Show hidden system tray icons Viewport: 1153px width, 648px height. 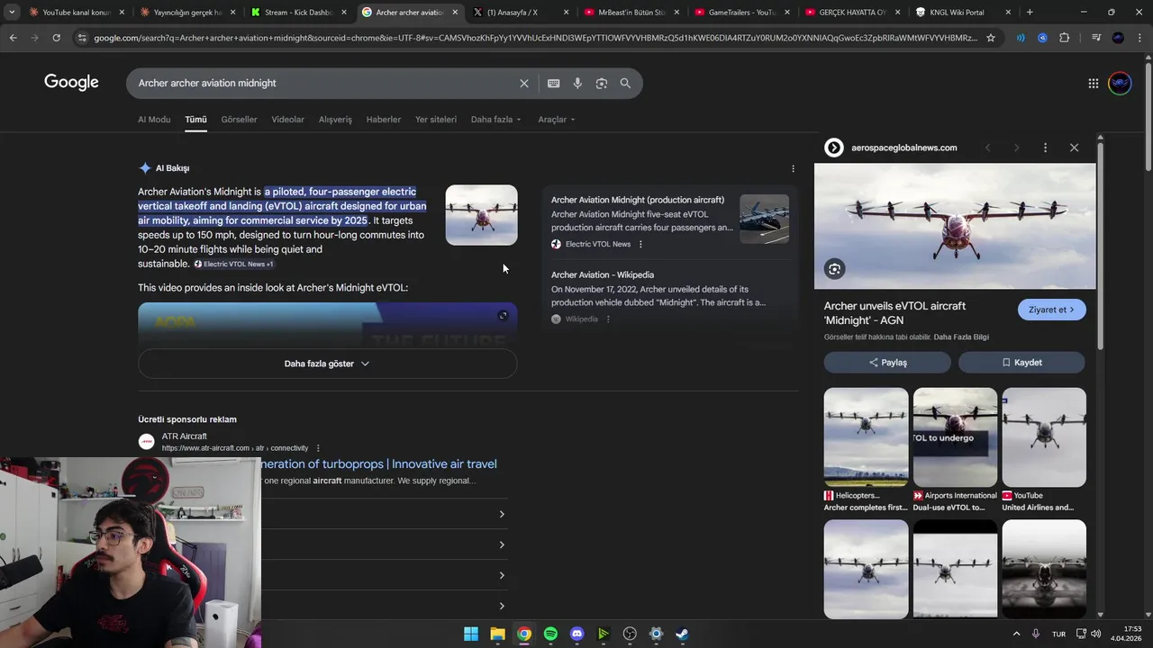(x=1016, y=634)
